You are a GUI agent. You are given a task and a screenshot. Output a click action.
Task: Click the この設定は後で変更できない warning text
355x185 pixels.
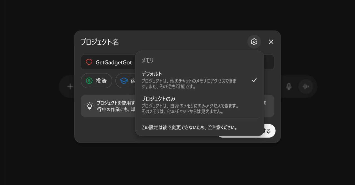(x=189, y=128)
